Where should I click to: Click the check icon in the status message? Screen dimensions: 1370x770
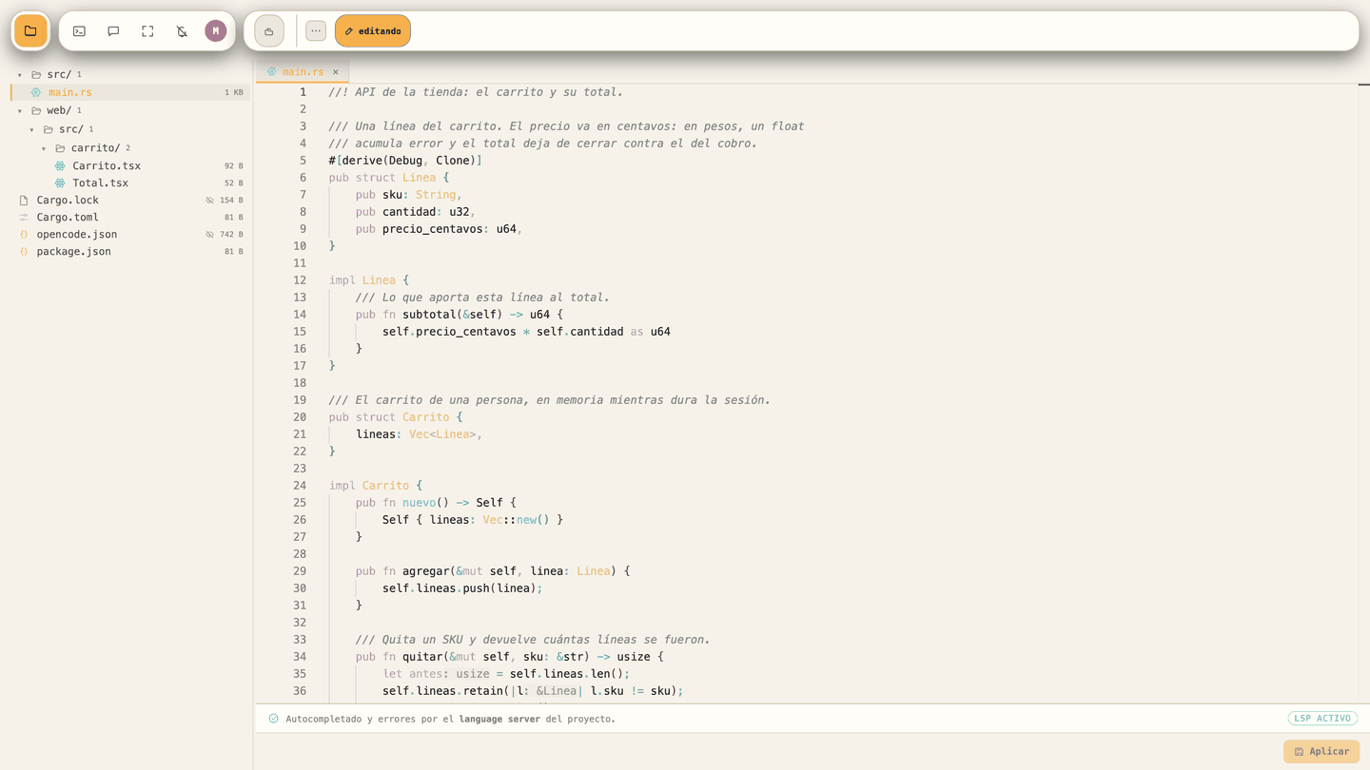[x=274, y=719]
